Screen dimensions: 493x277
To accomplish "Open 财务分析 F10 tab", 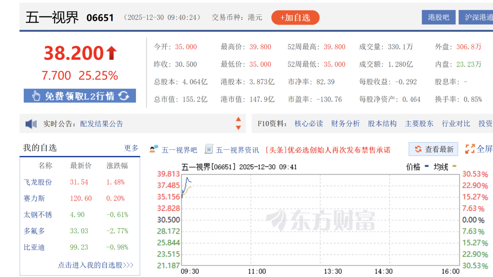I will point(346,123).
